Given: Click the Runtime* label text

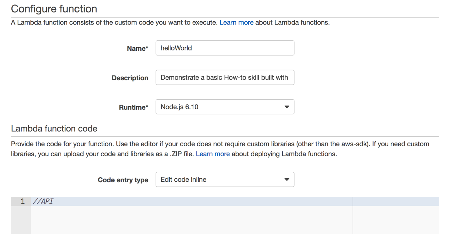Looking at the screenshot, I should [x=133, y=107].
